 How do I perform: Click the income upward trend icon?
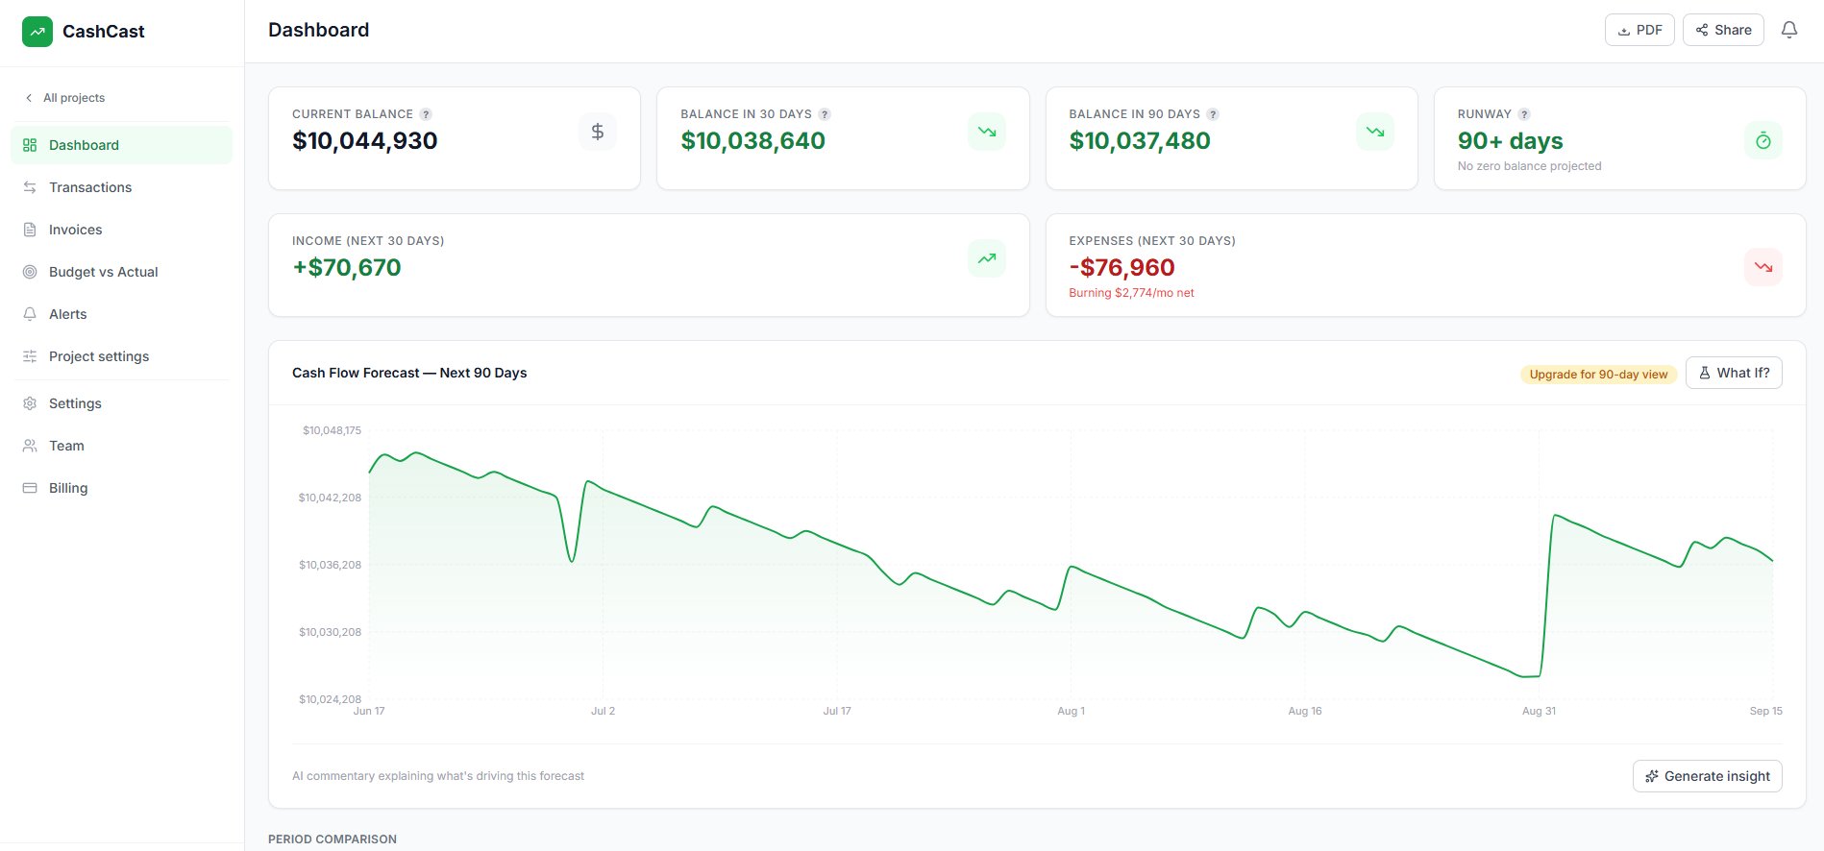pos(987,258)
